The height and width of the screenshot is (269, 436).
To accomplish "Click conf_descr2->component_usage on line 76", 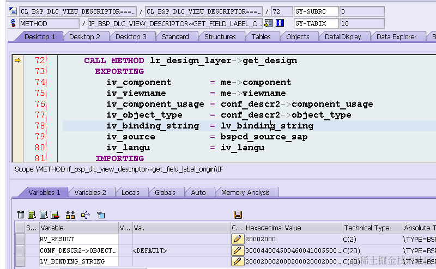I will (297, 104).
